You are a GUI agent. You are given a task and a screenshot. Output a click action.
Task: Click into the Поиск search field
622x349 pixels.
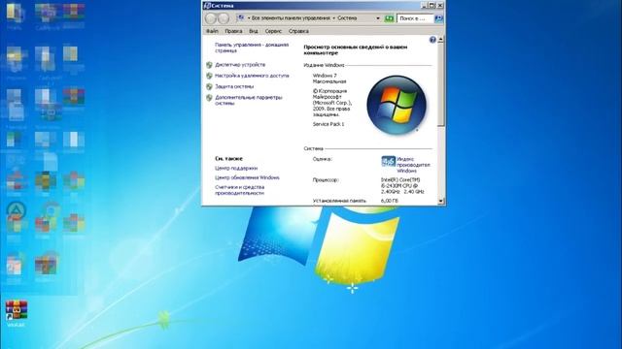pyautogui.click(x=415, y=18)
